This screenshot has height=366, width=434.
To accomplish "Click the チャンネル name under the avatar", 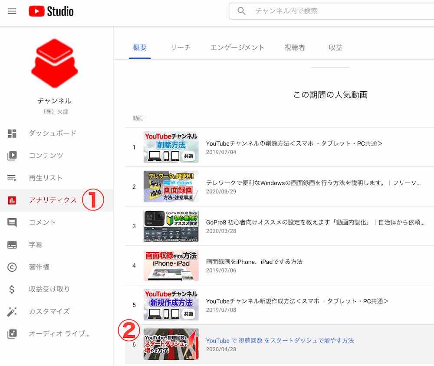I will pyautogui.click(x=55, y=101).
